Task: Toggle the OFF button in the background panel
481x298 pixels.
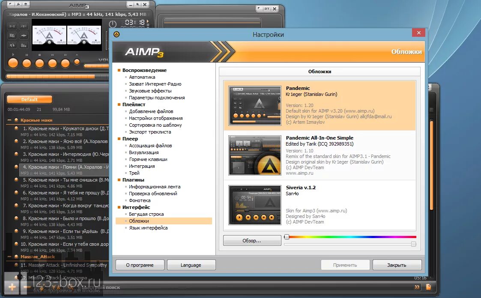Action: (x=267, y=9)
